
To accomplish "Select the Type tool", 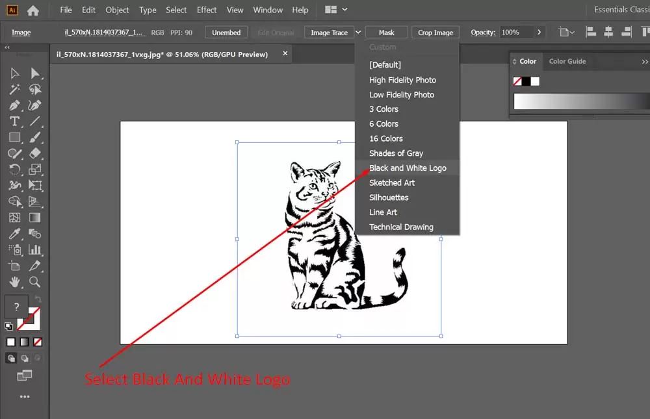I will pos(14,121).
